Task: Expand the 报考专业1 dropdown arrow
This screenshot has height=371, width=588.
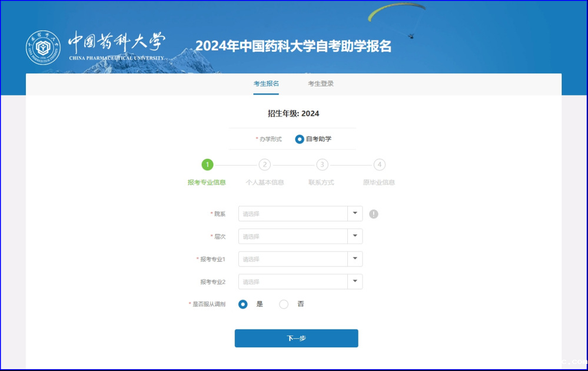Action: pos(355,259)
